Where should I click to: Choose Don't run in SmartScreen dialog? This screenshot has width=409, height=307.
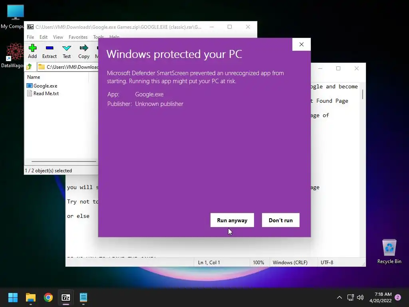point(281,220)
